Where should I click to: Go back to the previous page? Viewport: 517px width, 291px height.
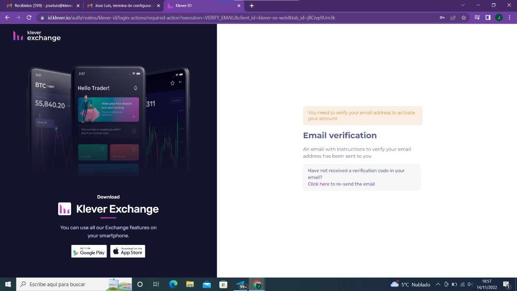coord(7,18)
